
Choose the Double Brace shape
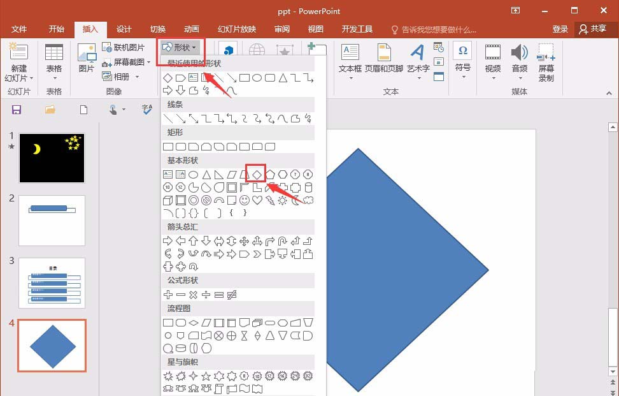pyautogui.click(x=194, y=213)
